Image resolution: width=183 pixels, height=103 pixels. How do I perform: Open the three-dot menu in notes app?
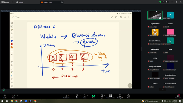click(129, 17)
